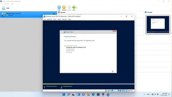Viewport: 172px width, 97px height.
Task: Open the Windows Start menu
Action: [64, 94]
